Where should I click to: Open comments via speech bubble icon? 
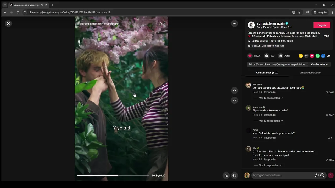tap(266, 56)
